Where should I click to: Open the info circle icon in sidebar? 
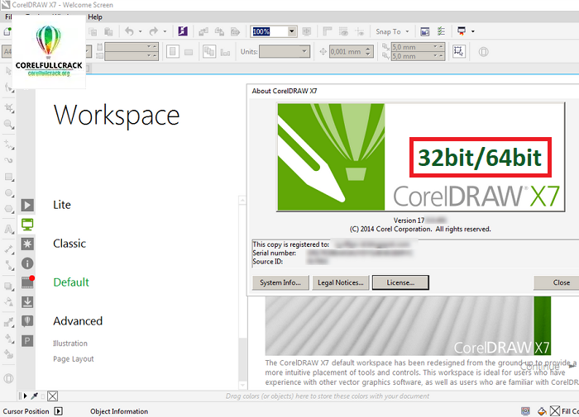point(27,263)
